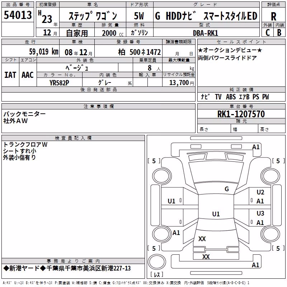Image resolution: width=287 pixels, height=287 pixels.
Task: Click the sales point ★オークションデビュー★
Action: point(230,50)
